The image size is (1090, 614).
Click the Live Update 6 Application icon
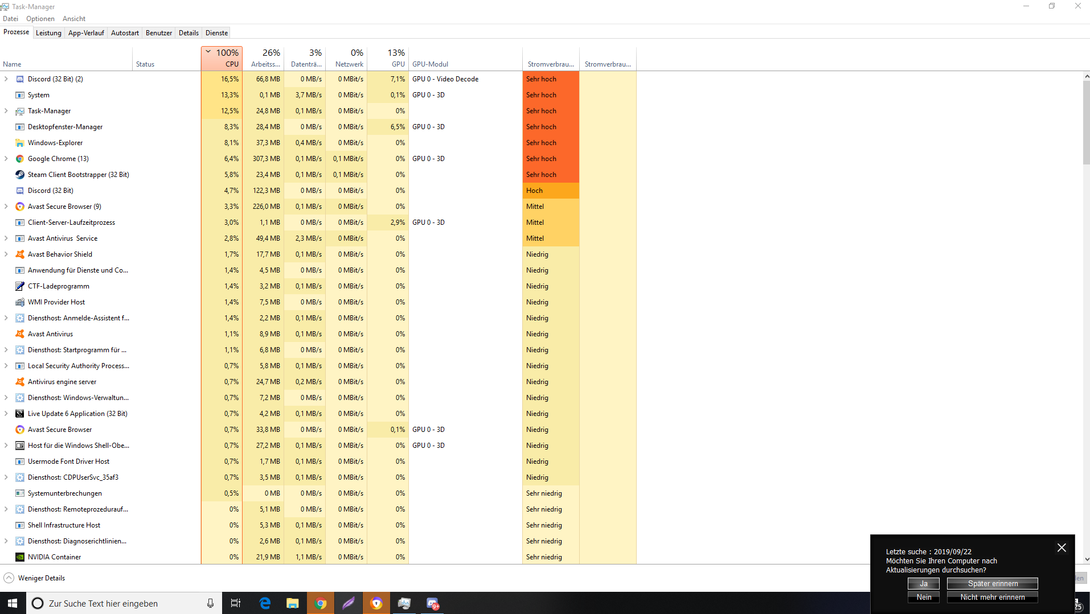point(20,414)
